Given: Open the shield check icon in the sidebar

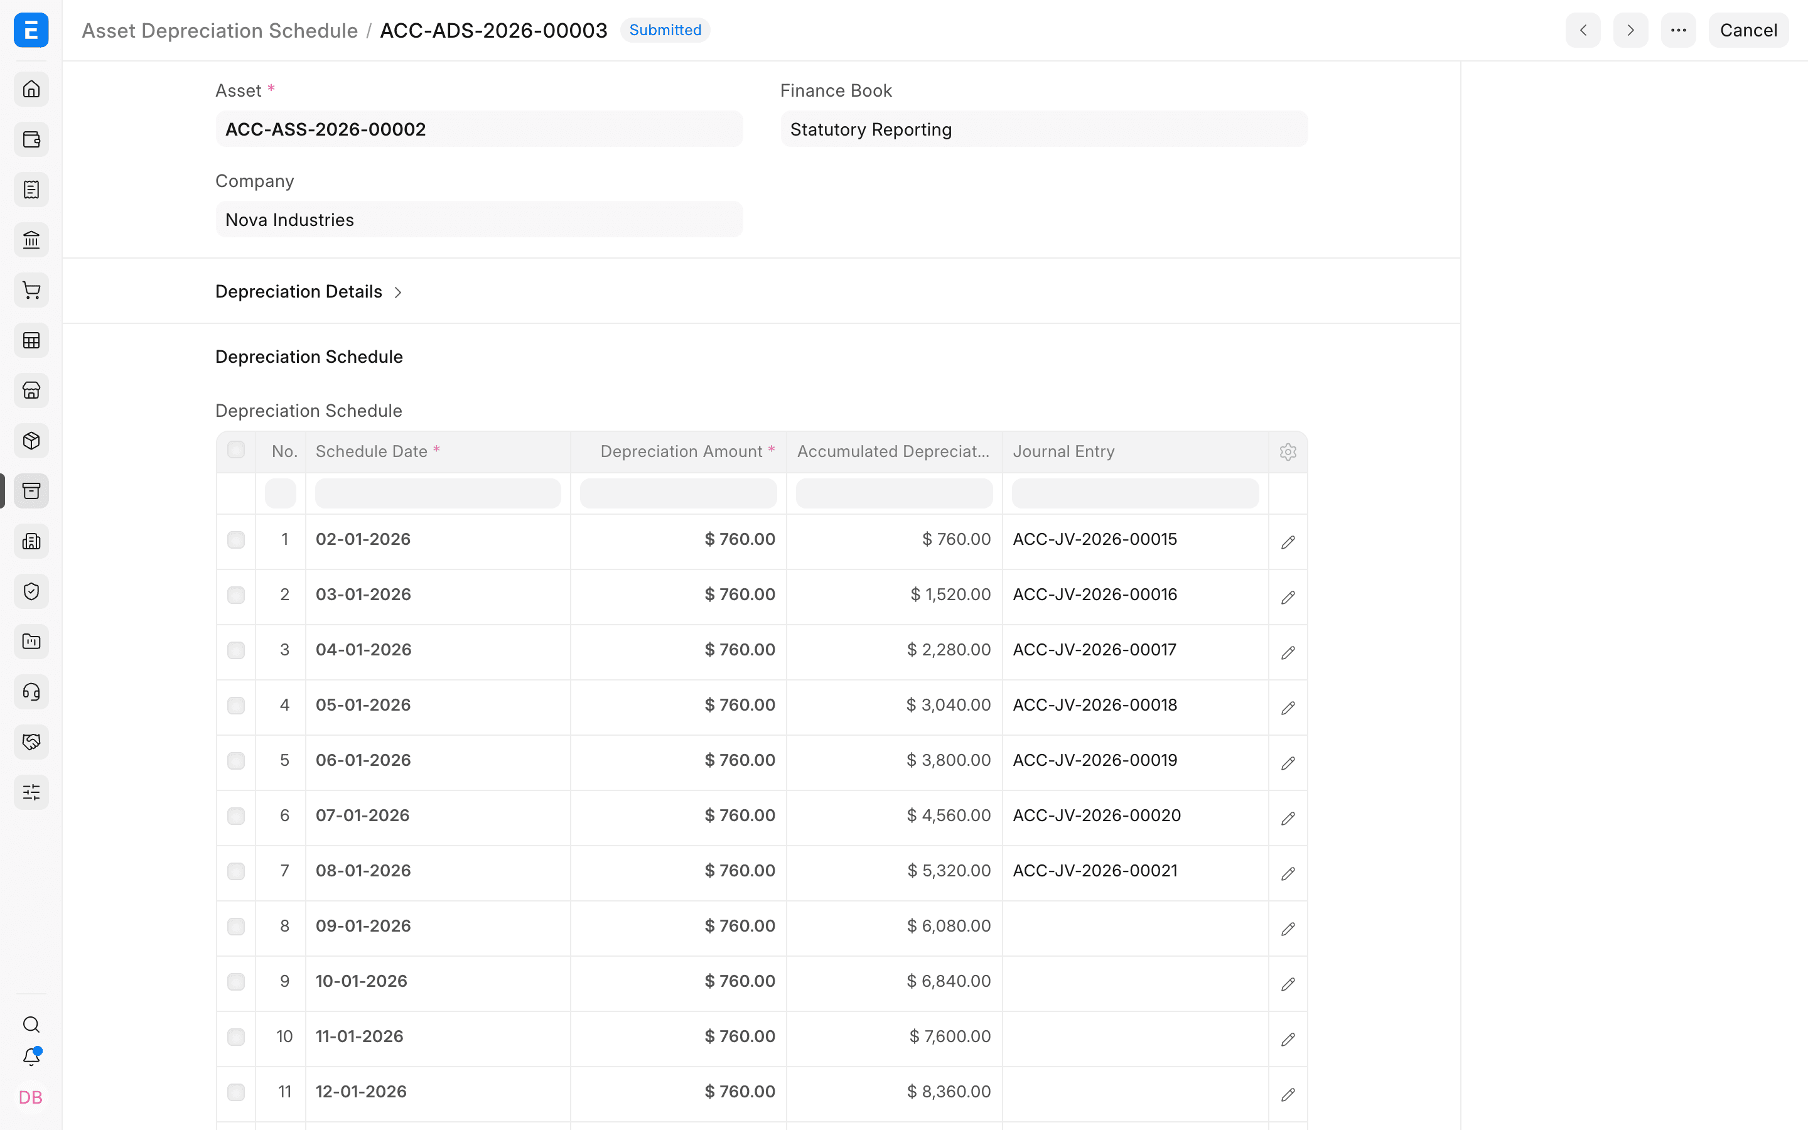Looking at the screenshot, I should coord(31,591).
